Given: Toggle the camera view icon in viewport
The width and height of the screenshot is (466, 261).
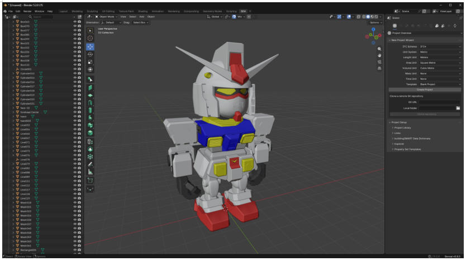Looking at the screenshot, I should pyautogui.click(x=379, y=62).
